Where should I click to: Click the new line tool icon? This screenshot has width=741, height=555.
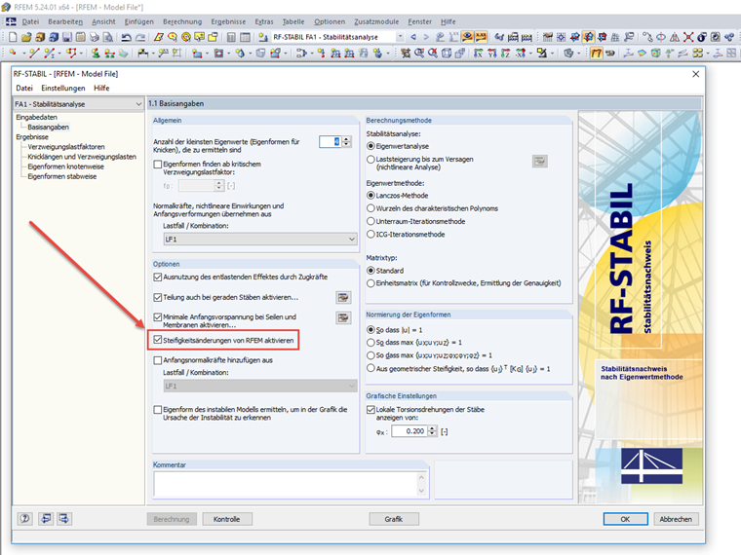click(33, 54)
